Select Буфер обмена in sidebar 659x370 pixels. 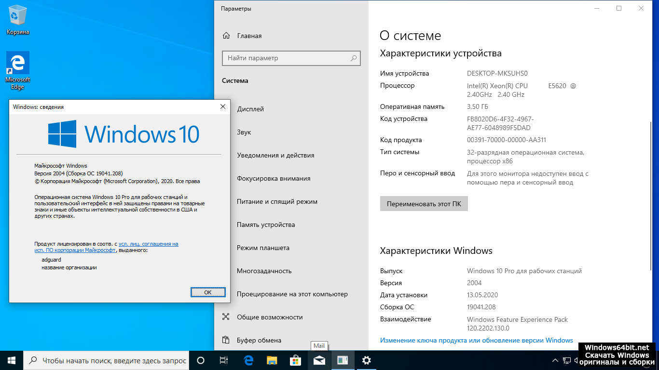click(259, 340)
